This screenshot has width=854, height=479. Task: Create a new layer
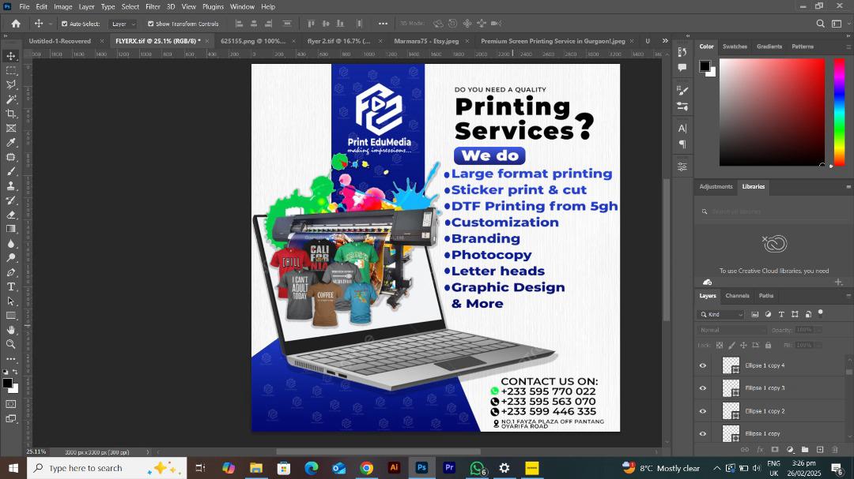click(820, 450)
